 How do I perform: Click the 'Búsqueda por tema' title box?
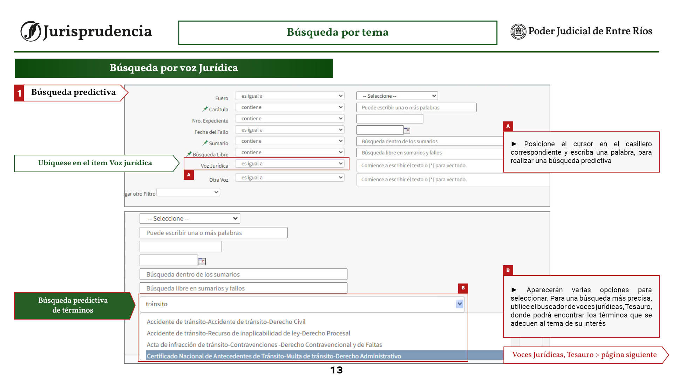[x=338, y=33]
